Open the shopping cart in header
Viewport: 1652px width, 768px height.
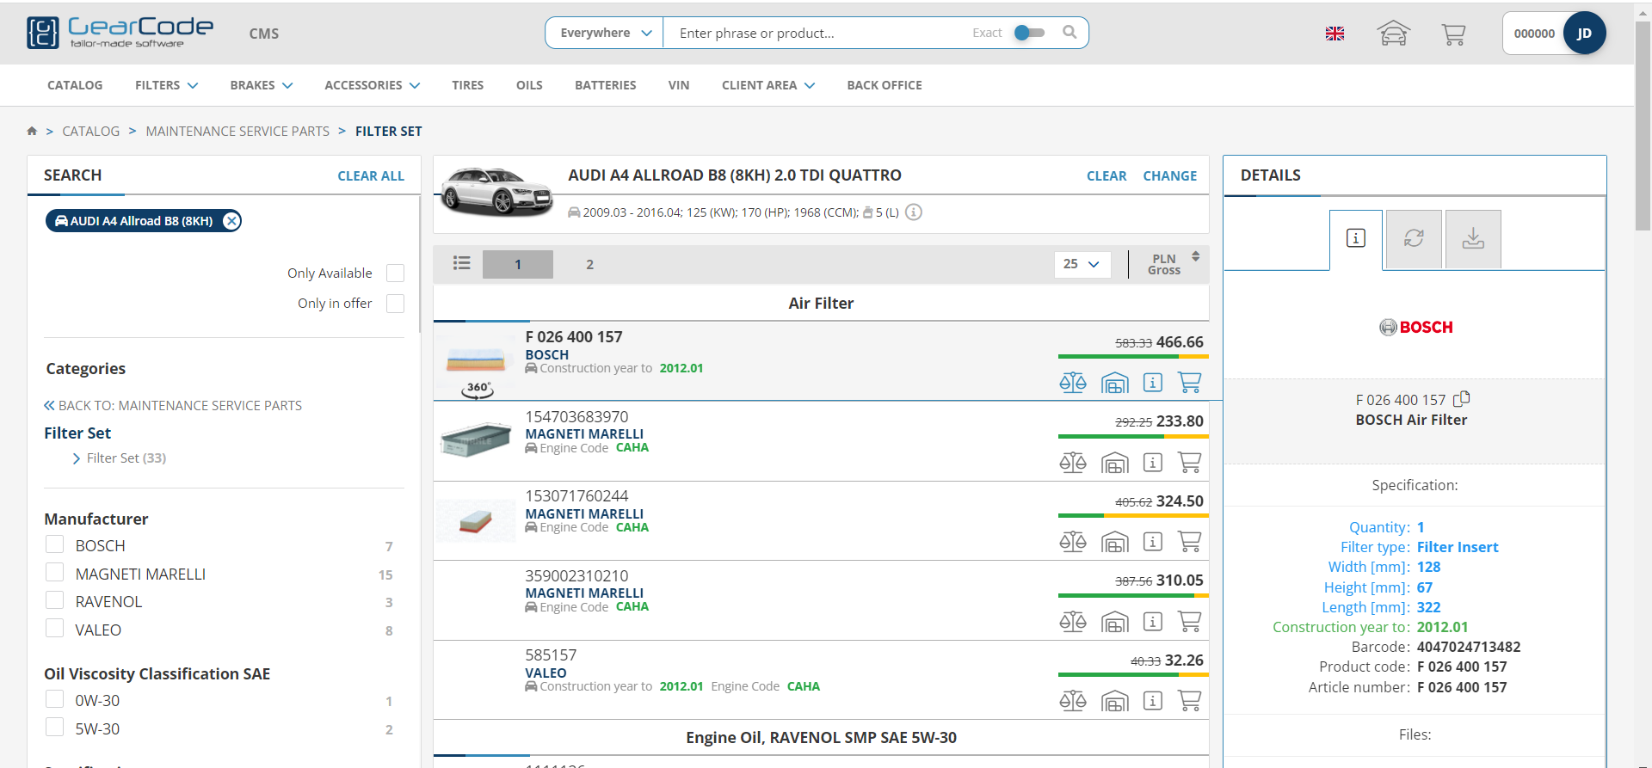1453,34
